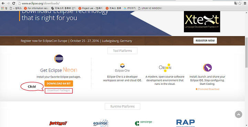Click the 'Get Eclipse Neon' heading
The height and width of the screenshot is (127, 248).
pos(59,70)
